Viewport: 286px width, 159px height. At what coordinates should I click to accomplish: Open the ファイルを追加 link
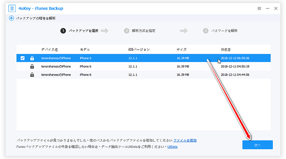185,140
